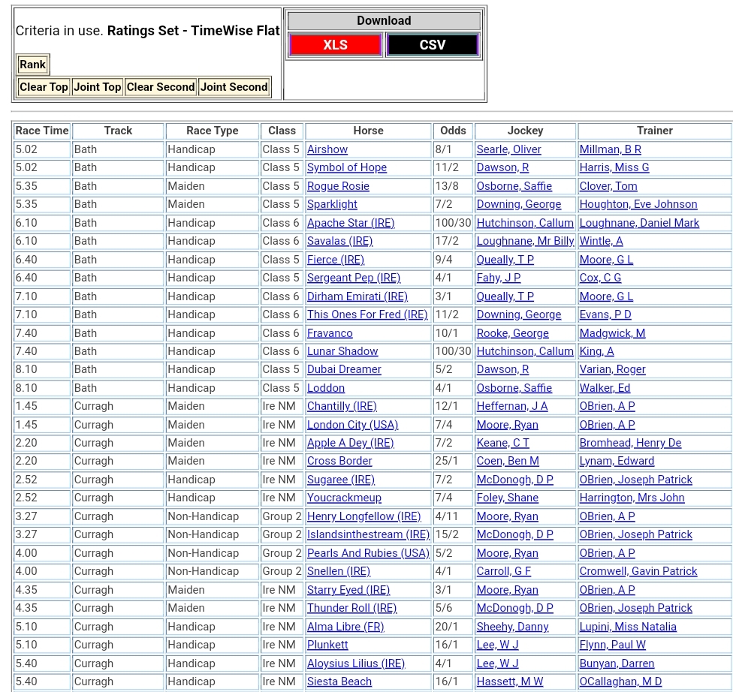The width and height of the screenshot is (733, 692).
Task: Open trainer Cromwell, Gavin Patrick link
Action: (x=638, y=571)
